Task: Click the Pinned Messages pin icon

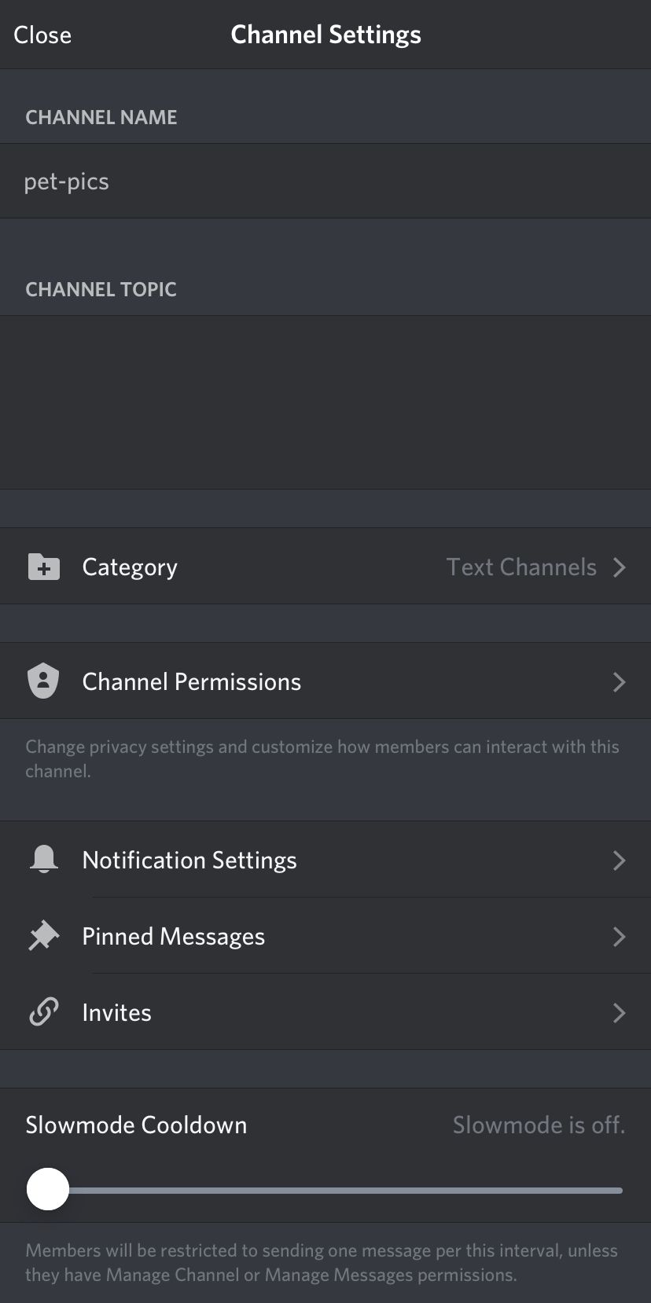Action: [x=44, y=935]
